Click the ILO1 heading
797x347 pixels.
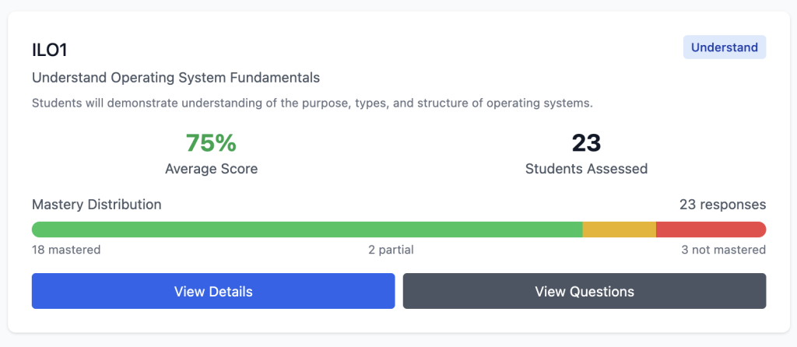point(51,49)
